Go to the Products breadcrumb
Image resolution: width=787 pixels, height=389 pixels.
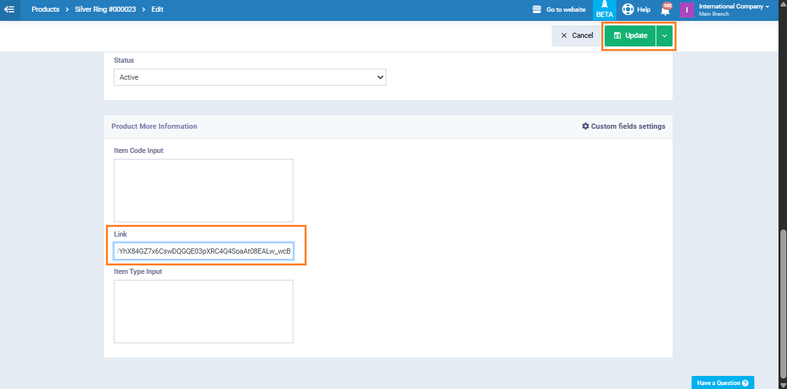point(45,10)
